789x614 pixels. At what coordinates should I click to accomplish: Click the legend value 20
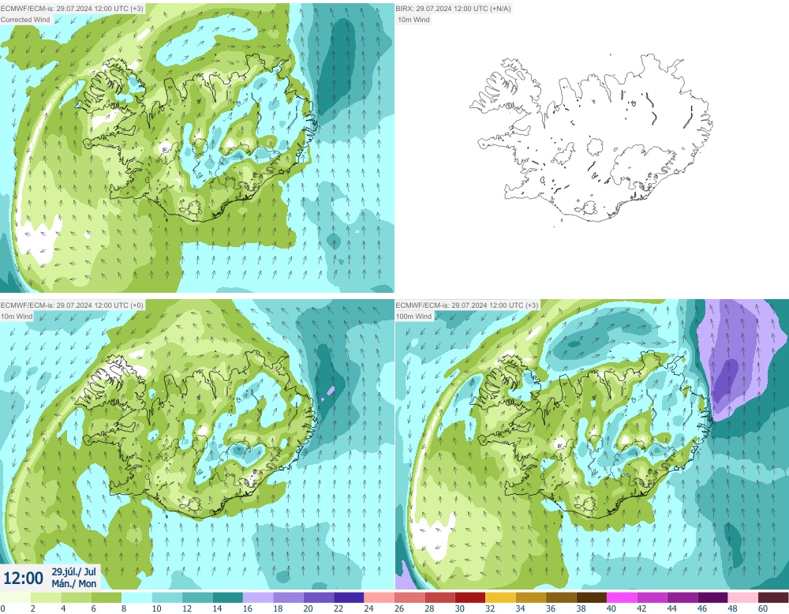(x=308, y=608)
